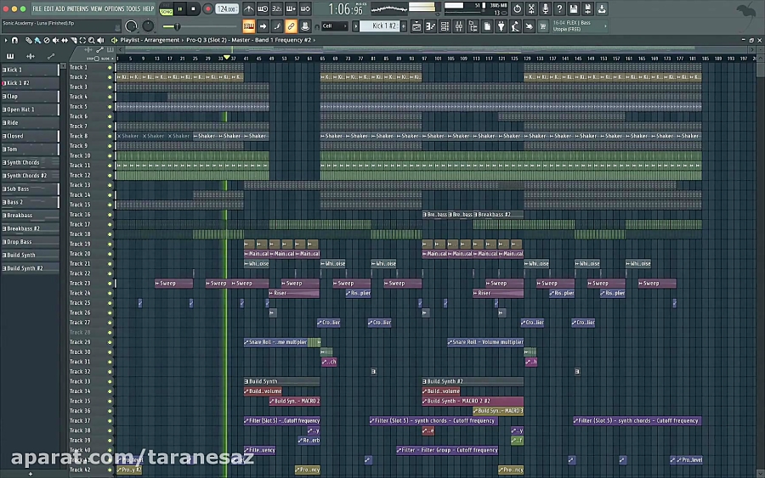Open the PATTERNS menu
Image resolution: width=765 pixels, height=478 pixels.
(x=77, y=8)
